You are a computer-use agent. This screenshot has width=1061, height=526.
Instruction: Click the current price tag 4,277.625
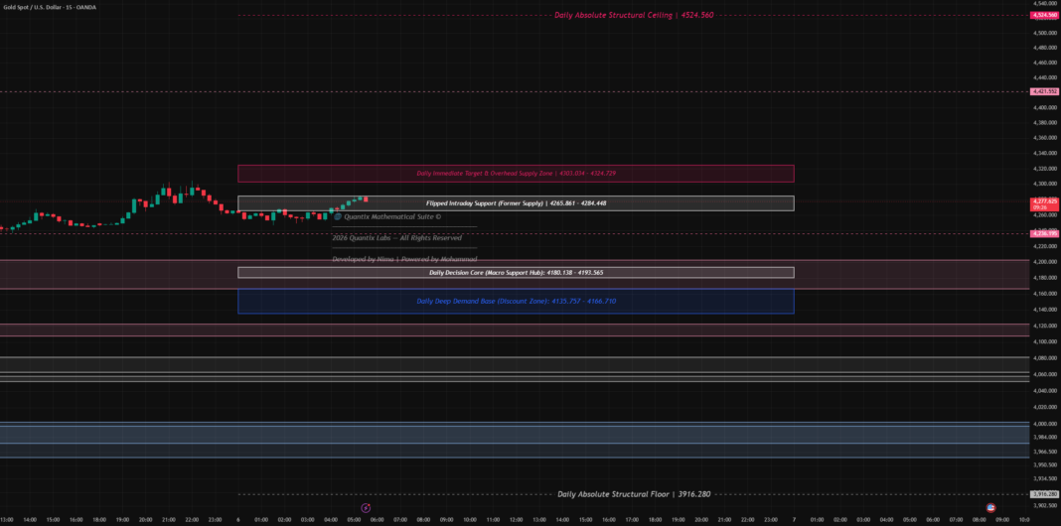[1044, 203]
